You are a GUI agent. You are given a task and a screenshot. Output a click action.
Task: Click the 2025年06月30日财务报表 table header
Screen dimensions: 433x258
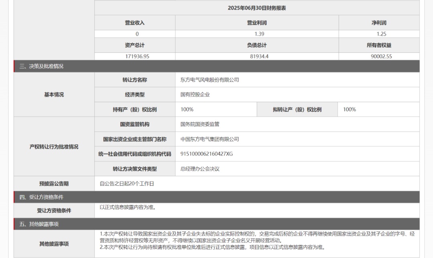pos(257,8)
